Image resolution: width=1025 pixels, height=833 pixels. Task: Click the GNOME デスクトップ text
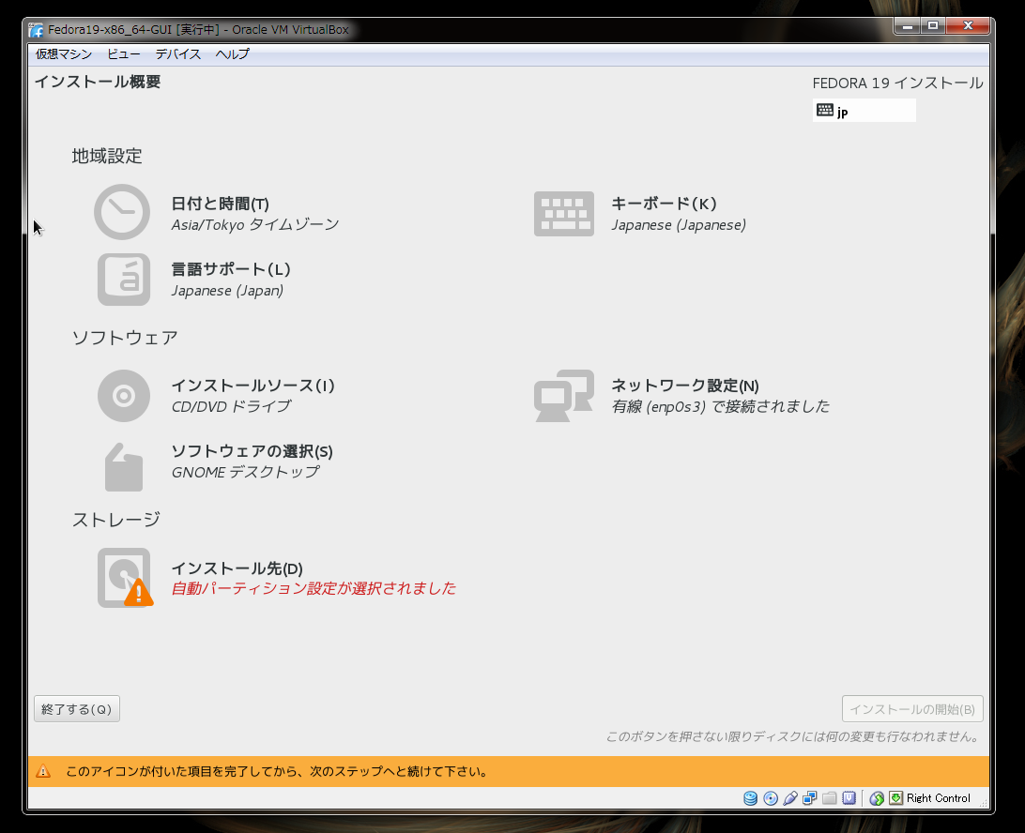tap(245, 473)
